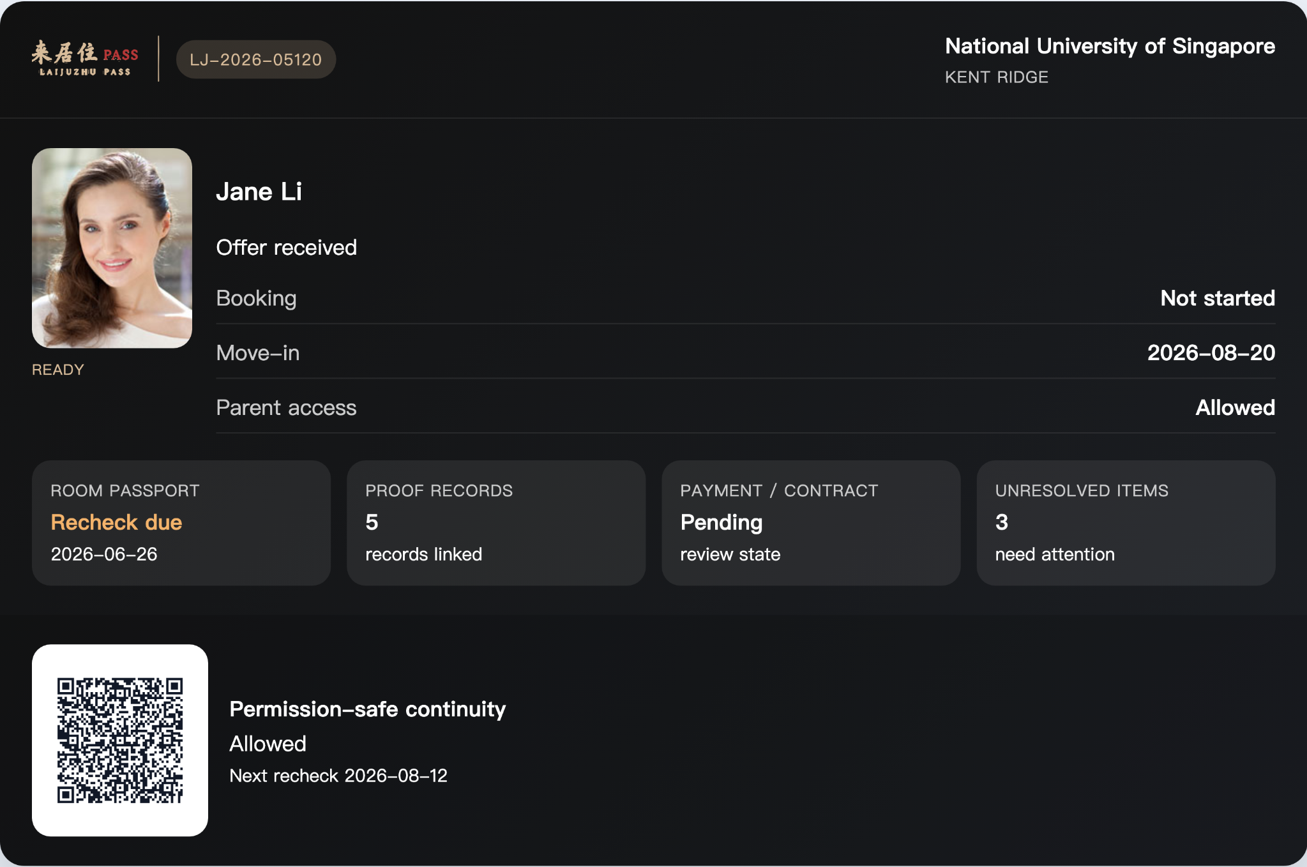Click the Pending payment status
Screen dimensions: 1307x867
(x=721, y=522)
